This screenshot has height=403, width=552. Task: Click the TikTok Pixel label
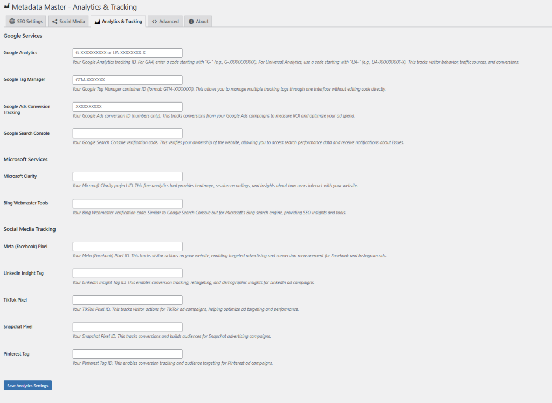point(15,300)
